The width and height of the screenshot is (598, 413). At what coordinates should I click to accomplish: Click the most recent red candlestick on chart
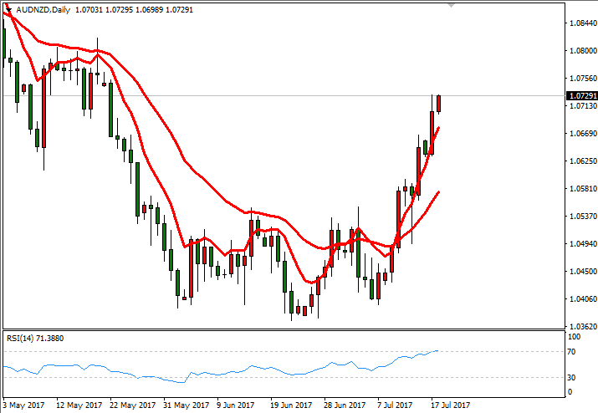[x=438, y=104]
